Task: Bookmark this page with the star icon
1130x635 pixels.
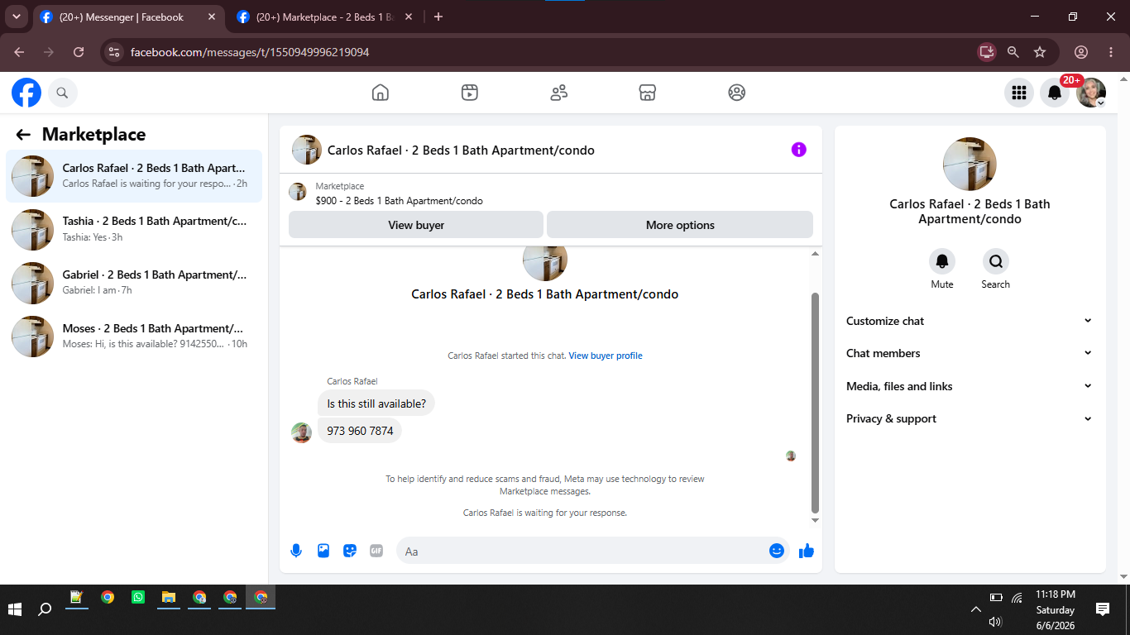Action: (x=1040, y=52)
